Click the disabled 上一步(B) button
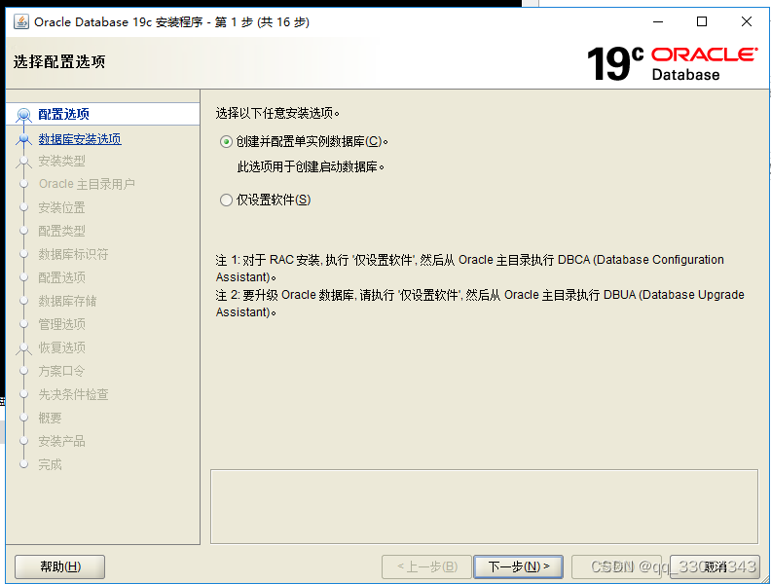 point(426,566)
